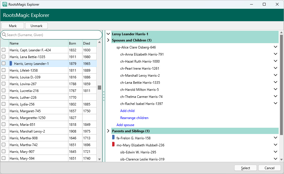Check Harris, Lovina-267 row checkbox
284x174 pixels.
(x=4, y=84)
